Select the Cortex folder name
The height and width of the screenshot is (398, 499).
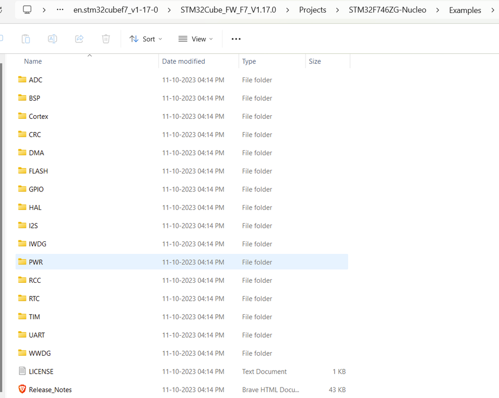38,116
